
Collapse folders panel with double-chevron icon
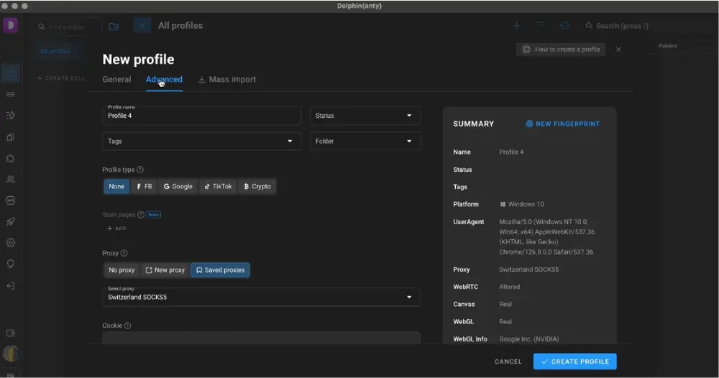[x=142, y=26]
